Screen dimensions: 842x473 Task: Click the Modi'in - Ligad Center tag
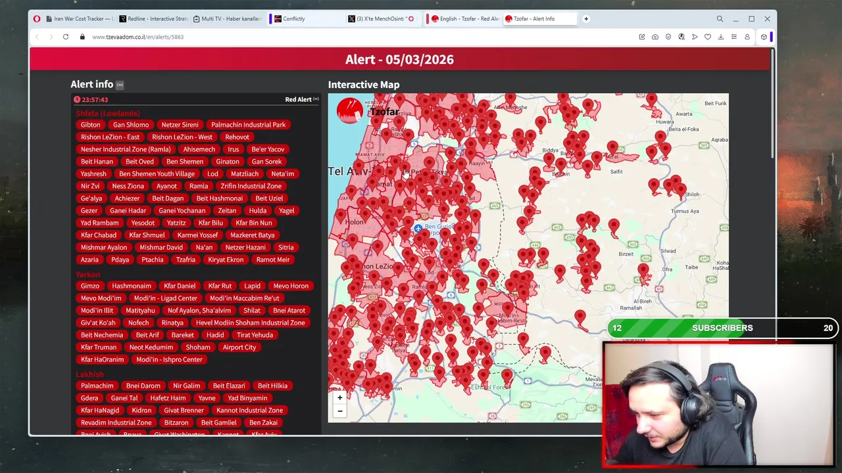click(x=165, y=298)
